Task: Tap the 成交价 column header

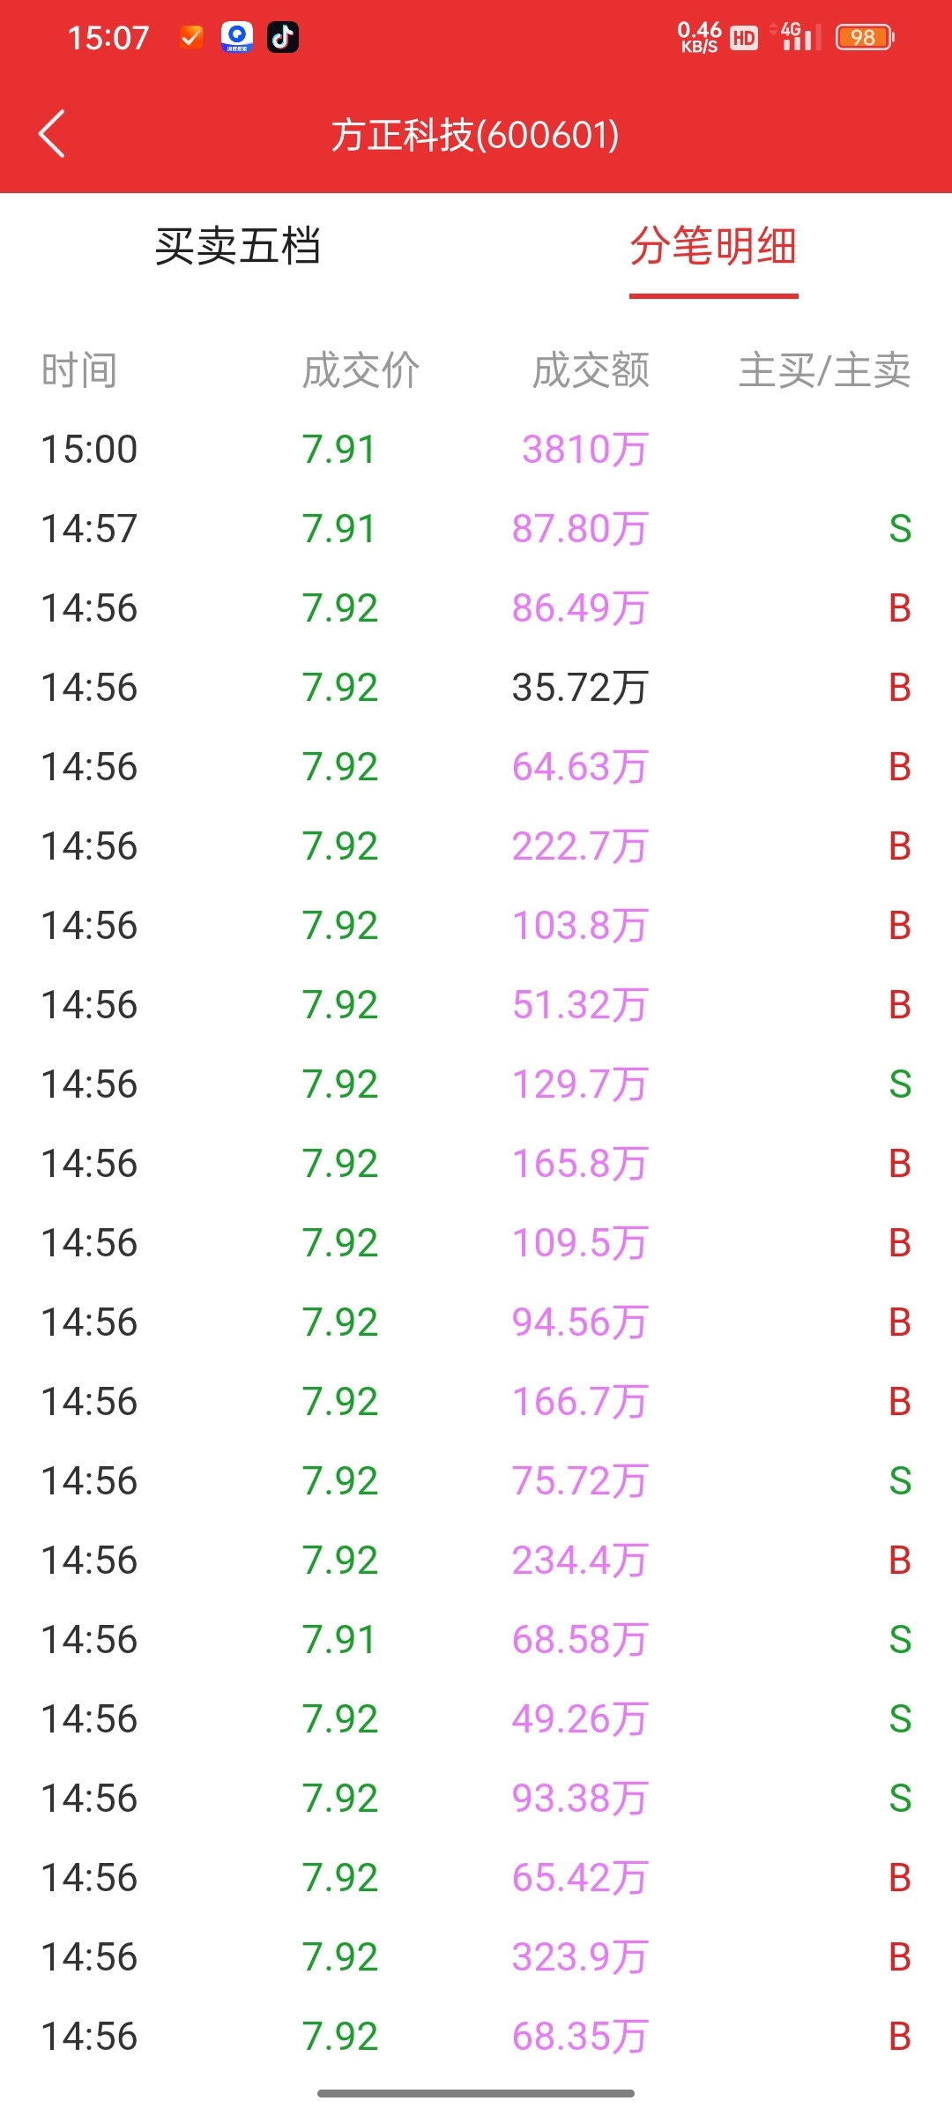Action: [x=361, y=370]
